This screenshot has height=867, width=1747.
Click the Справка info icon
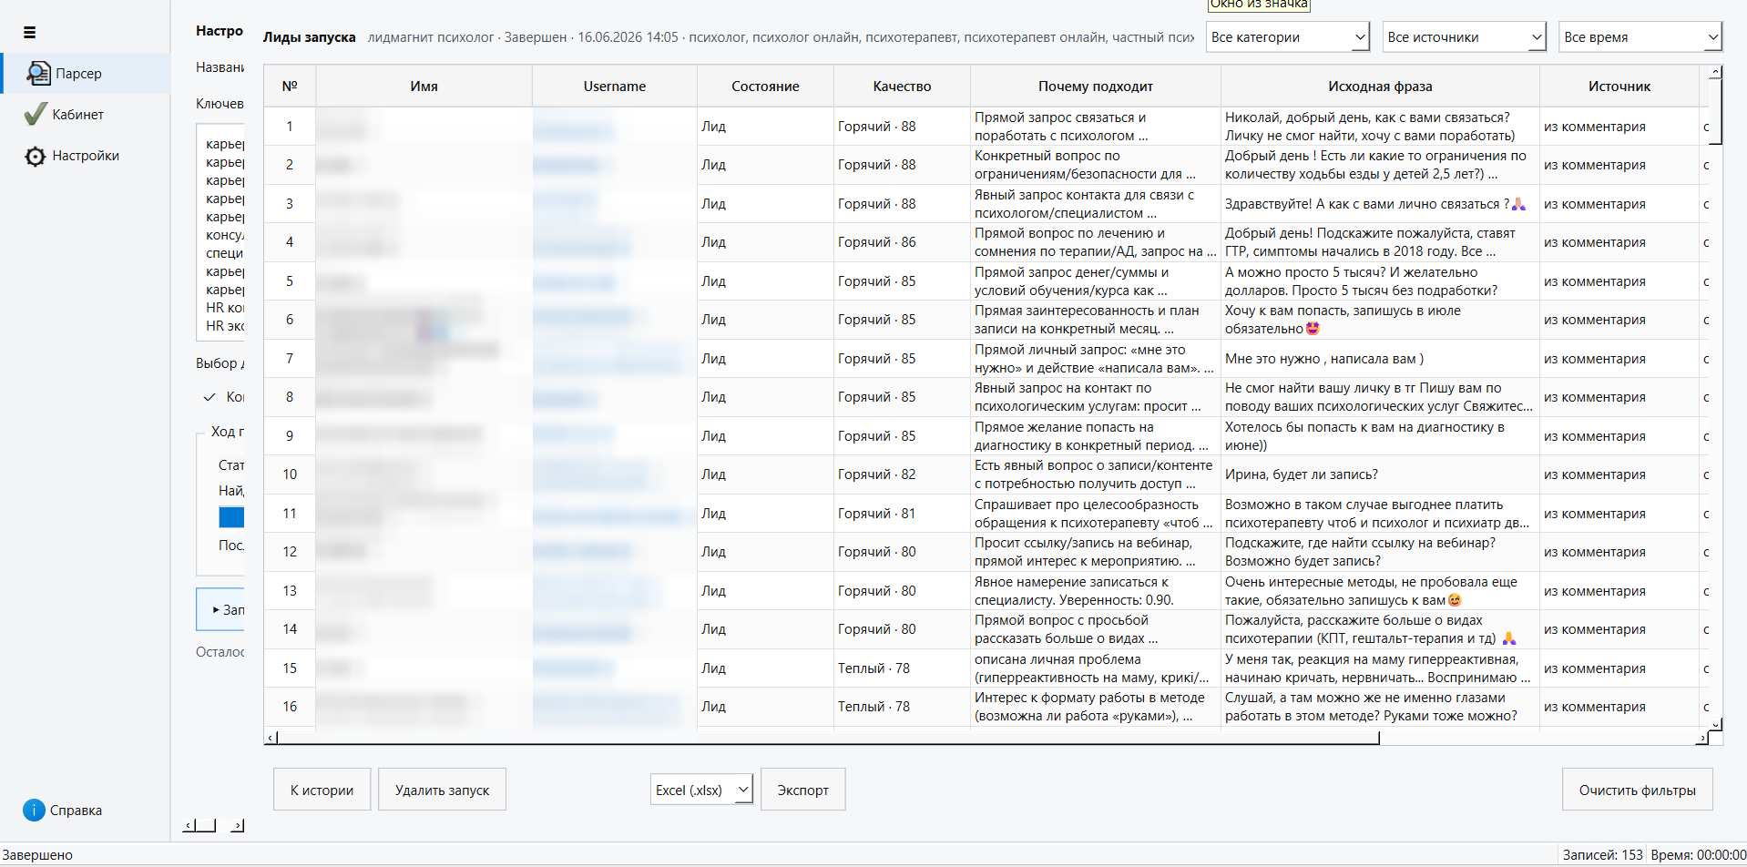point(34,810)
